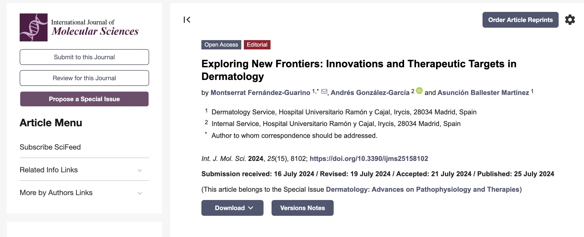Click the email envelope icon beside Fernández-Guarino
This screenshot has height=237, width=584.
[324, 92]
